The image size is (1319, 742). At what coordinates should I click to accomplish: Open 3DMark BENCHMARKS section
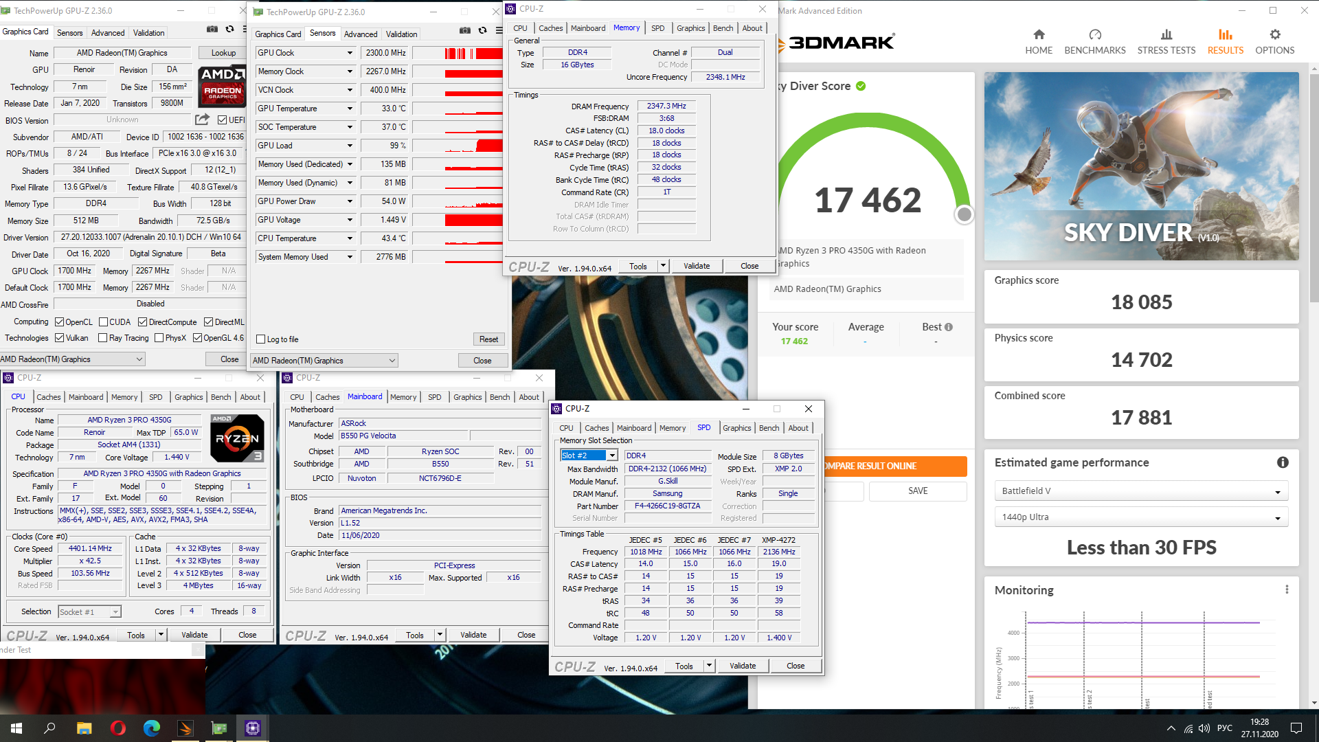point(1094,42)
